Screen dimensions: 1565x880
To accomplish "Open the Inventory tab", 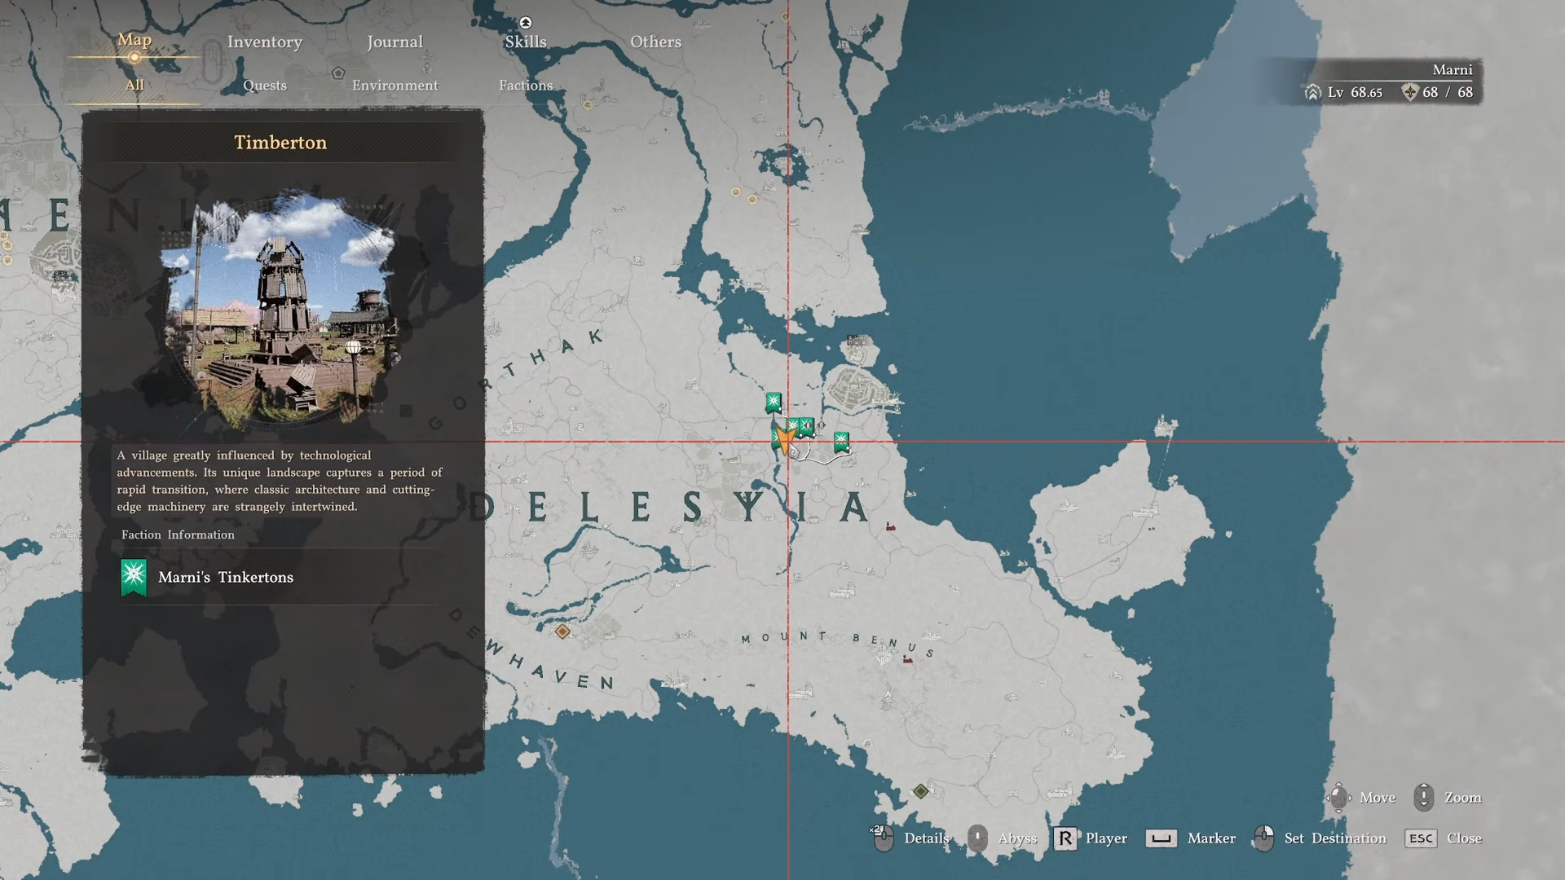I will coord(264,42).
